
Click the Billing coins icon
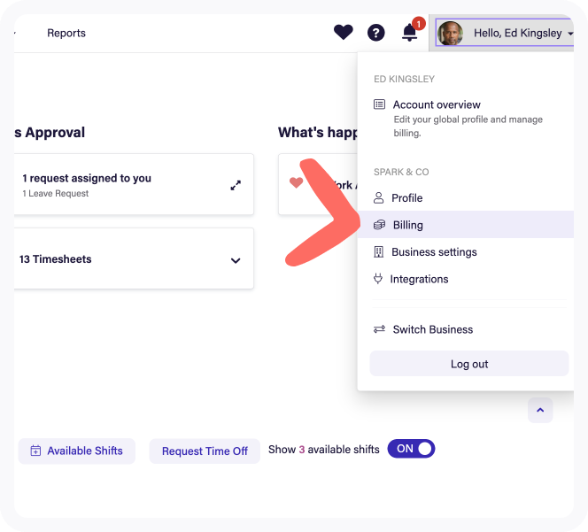[379, 225]
